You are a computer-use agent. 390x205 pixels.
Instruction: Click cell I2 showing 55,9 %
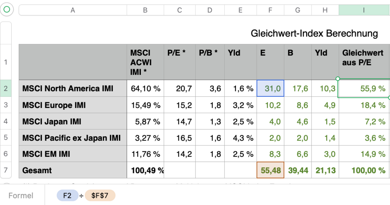364,89
